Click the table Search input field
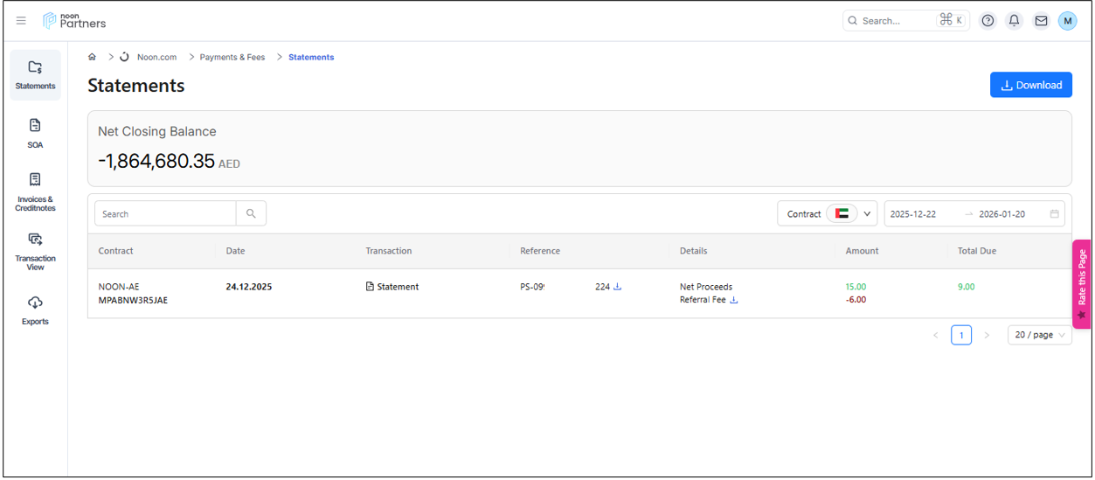1095x480 pixels. pos(165,213)
